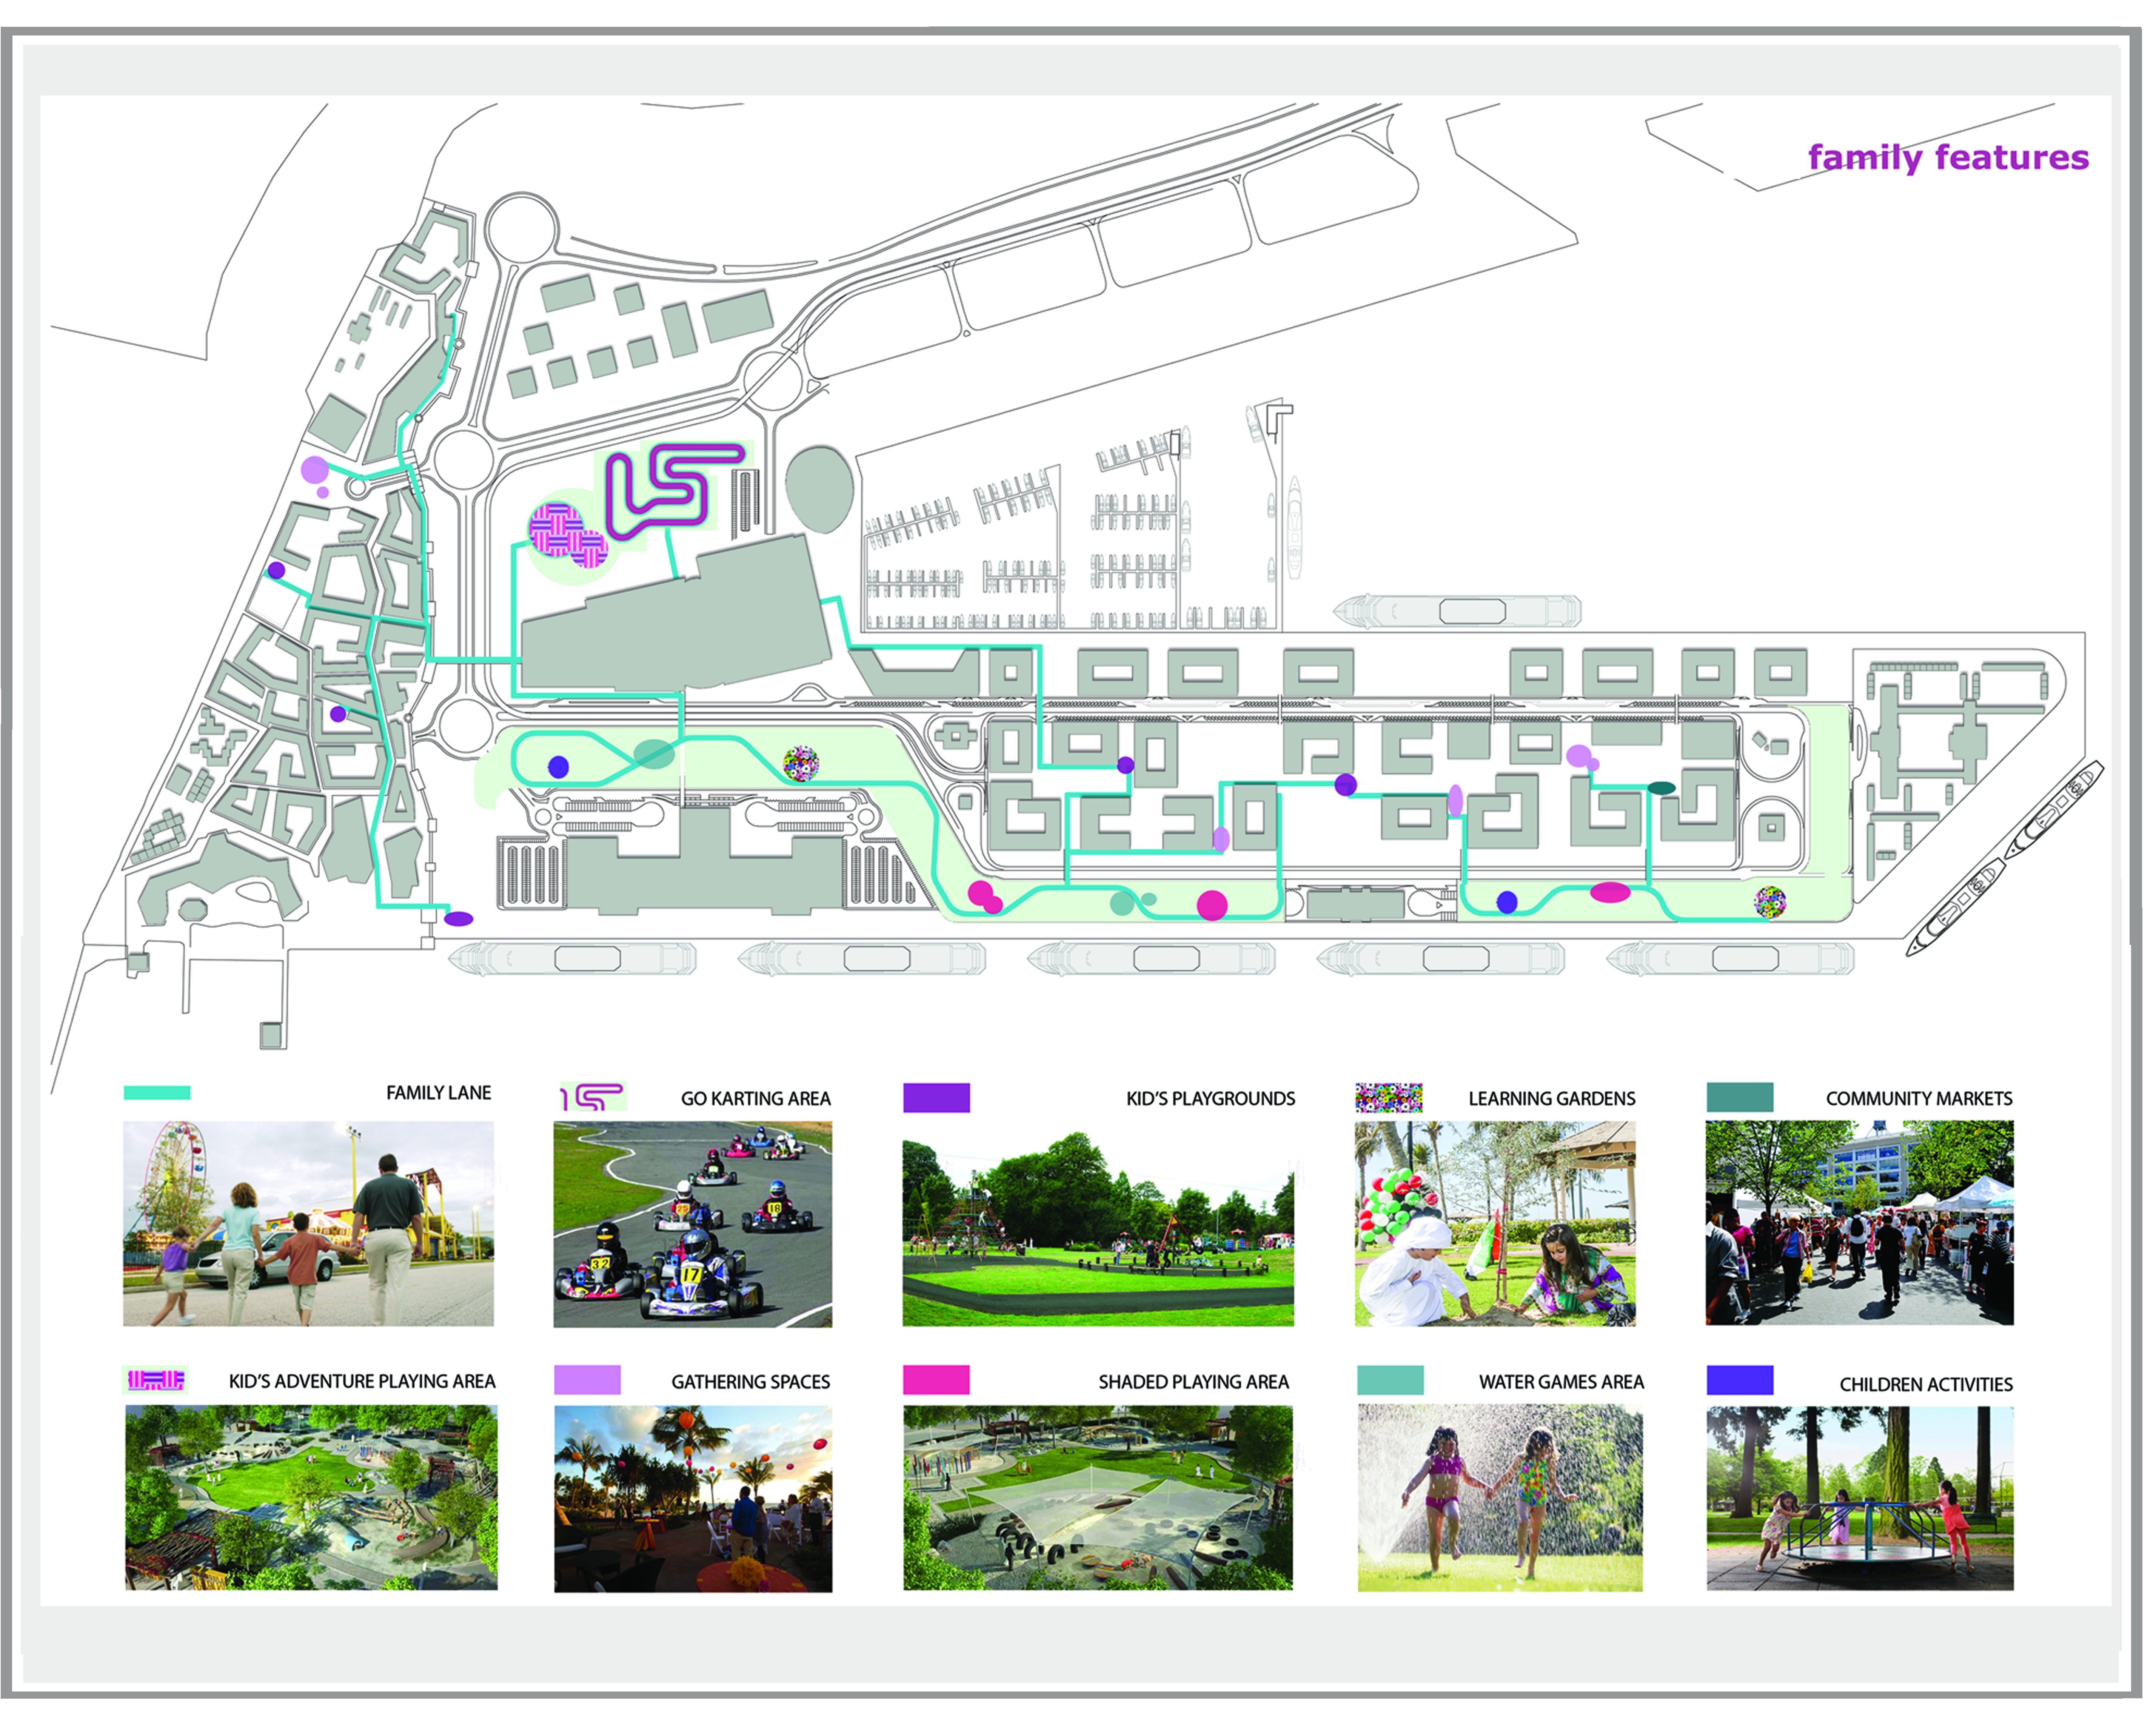Open the Community Markets crowd photo
The height and width of the screenshot is (1730, 2156).
coord(1860,1223)
